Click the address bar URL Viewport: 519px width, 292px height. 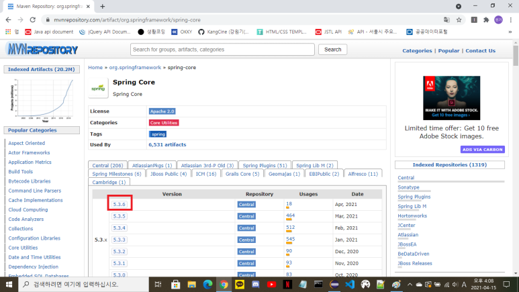coord(127,20)
